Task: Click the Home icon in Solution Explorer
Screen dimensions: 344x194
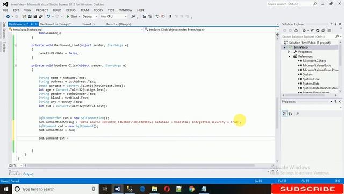Action: (296, 30)
